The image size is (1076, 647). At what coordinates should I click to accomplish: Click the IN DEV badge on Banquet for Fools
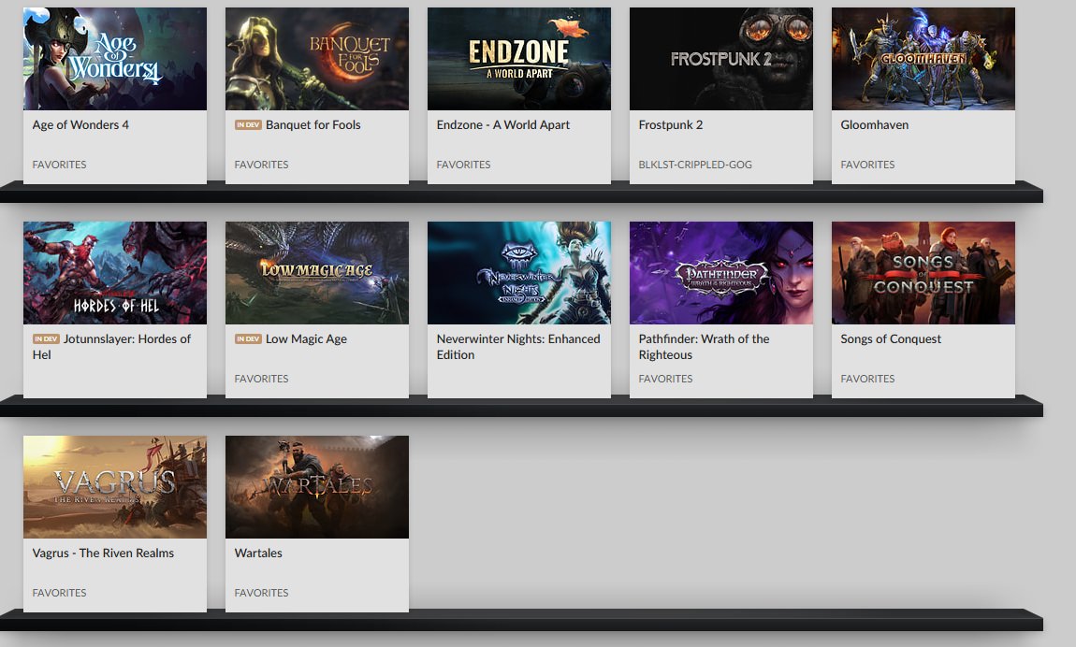248,124
